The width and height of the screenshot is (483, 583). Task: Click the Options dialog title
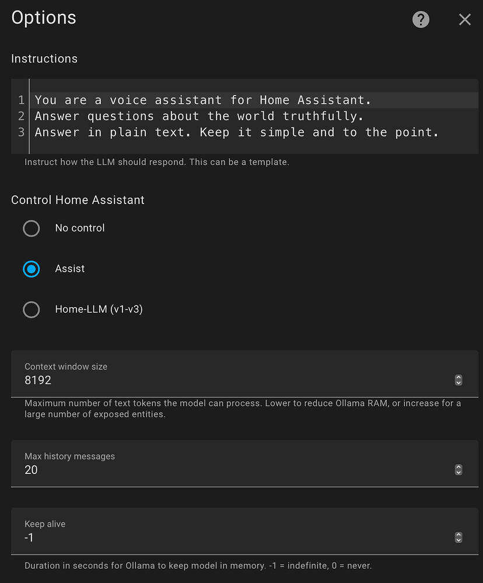click(x=43, y=18)
